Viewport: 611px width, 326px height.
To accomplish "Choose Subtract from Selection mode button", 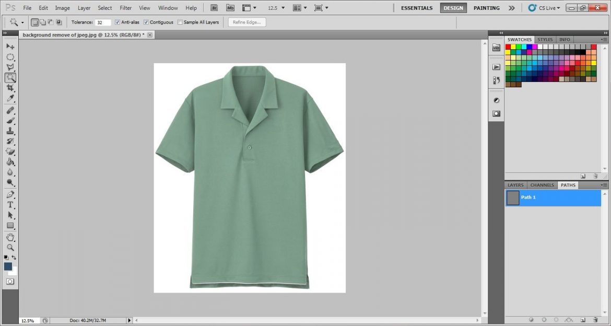I will 51,22.
